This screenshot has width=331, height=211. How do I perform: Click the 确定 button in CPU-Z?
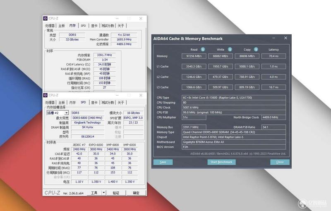136,193
